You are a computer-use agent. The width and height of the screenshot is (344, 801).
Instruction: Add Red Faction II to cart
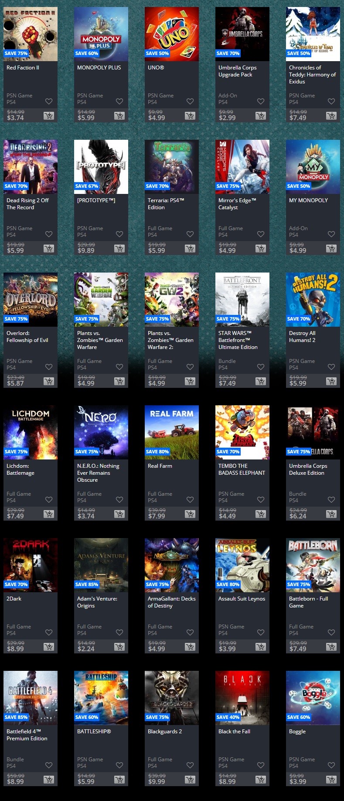click(49, 116)
